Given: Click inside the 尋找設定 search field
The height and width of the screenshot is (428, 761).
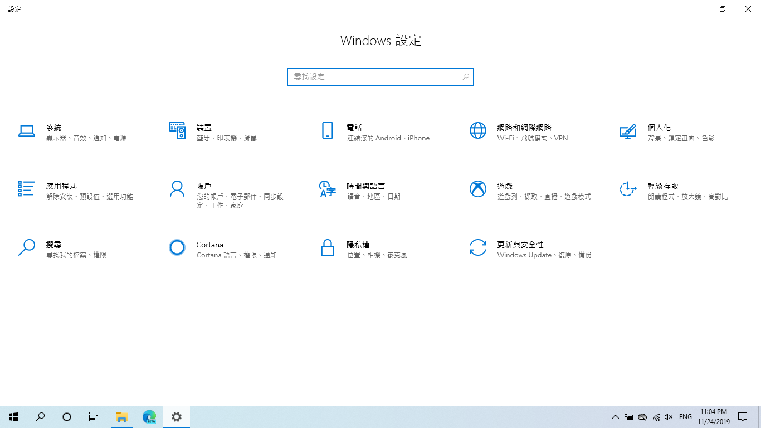Looking at the screenshot, I should pyautogui.click(x=380, y=77).
